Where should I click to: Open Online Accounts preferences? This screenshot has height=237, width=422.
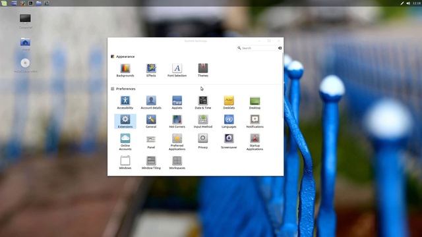(125, 142)
